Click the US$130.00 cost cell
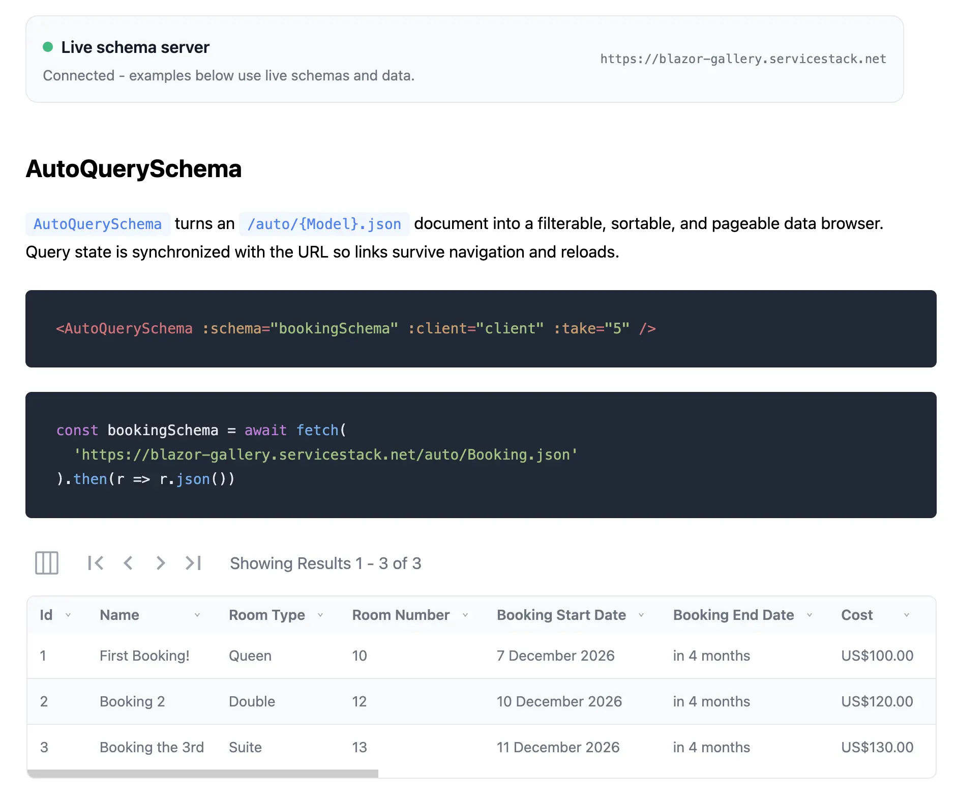956x795 pixels. point(878,747)
